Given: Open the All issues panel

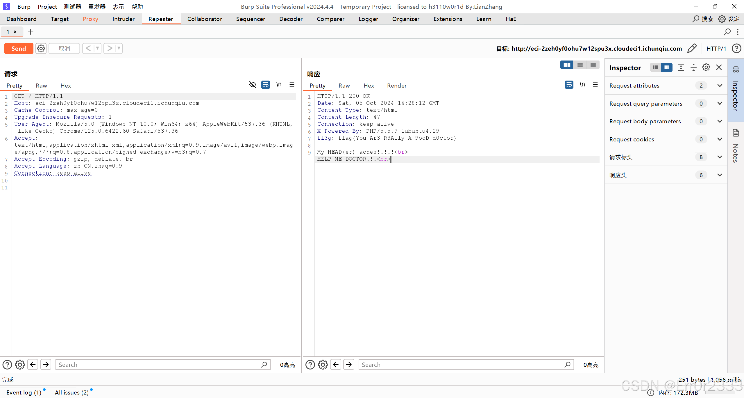Looking at the screenshot, I should click(x=71, y=392).
